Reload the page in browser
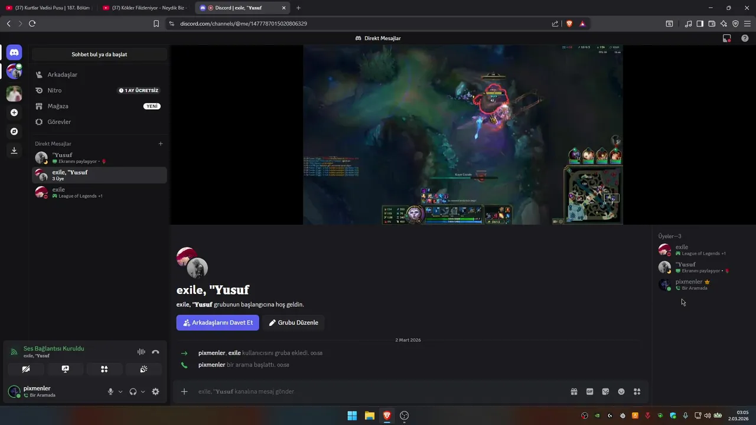Viewport: 756px width, 425px height. pos(32,24)
